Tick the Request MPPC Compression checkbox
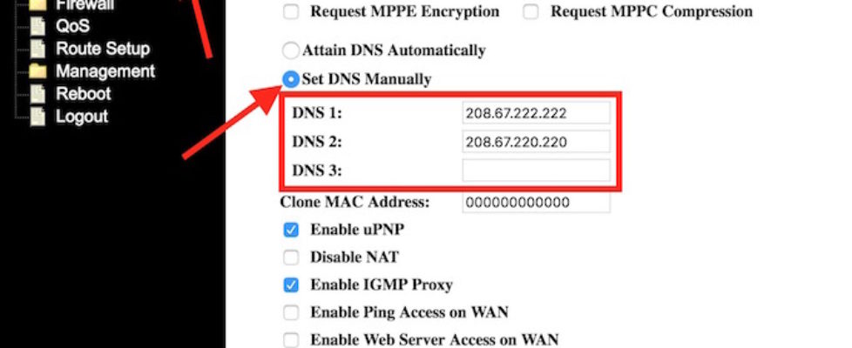Image resolution: width=852 pixels, height=348 pixels. point(531,12)
